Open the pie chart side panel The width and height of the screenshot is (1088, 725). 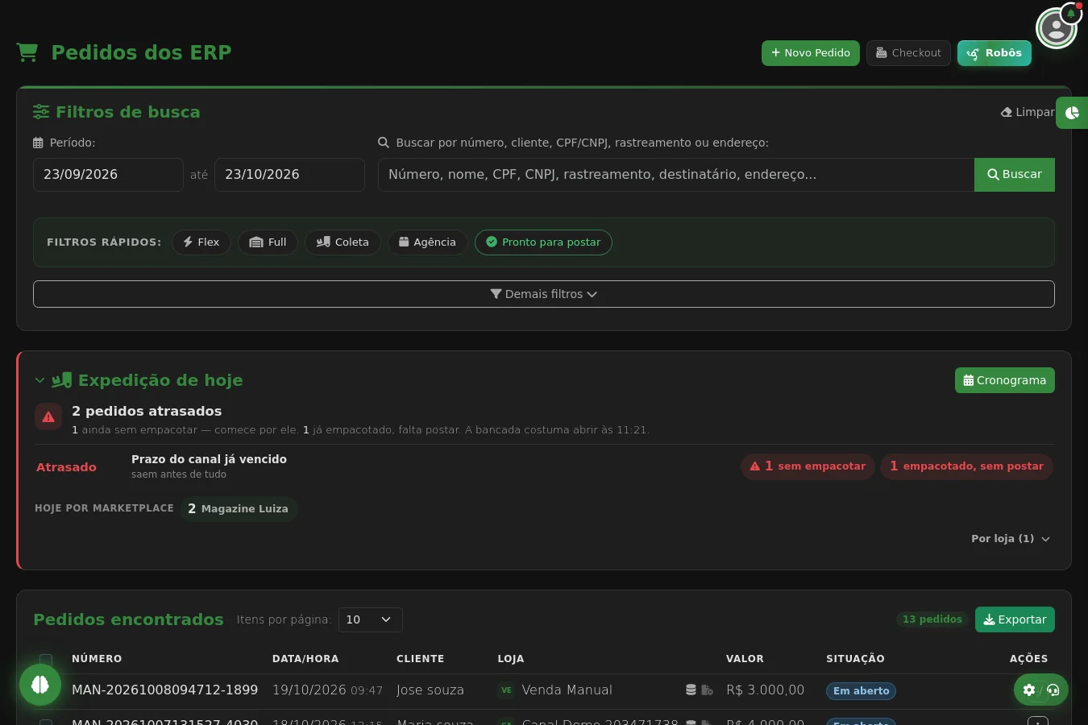click(x=1072, y=113)
